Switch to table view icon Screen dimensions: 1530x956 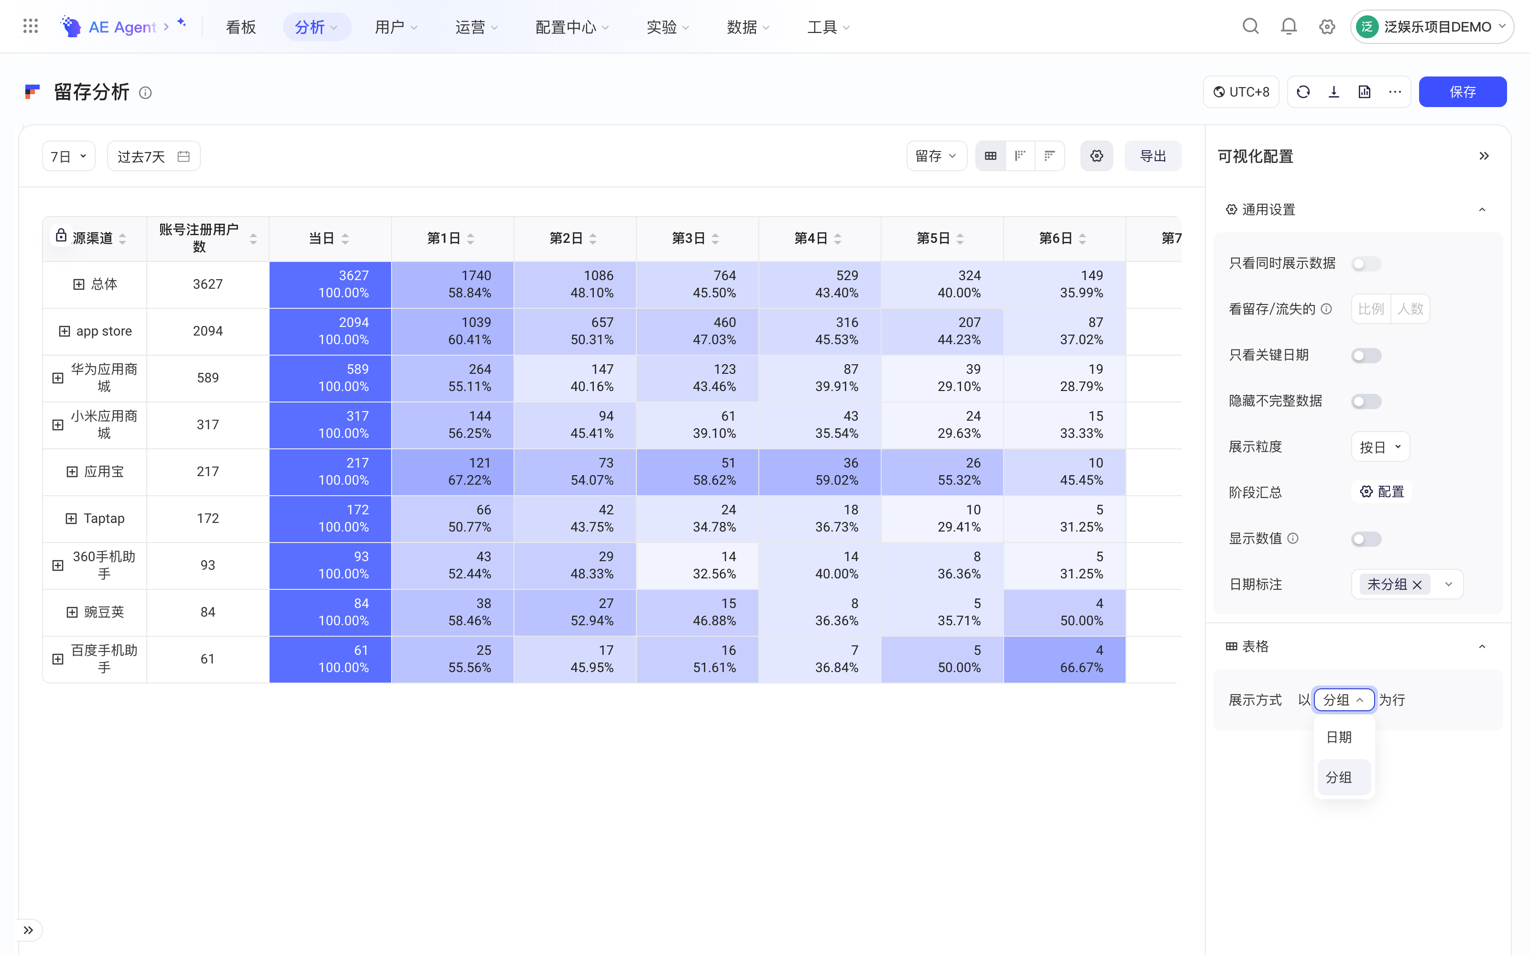click(x=991, y=156)
